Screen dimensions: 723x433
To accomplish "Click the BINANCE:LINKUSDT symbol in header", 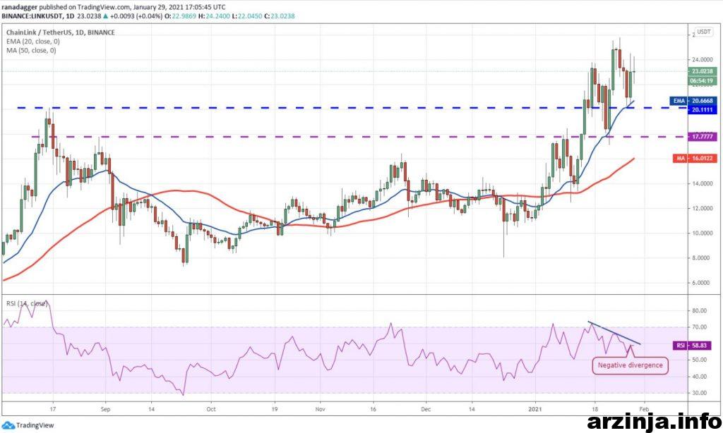I will (x=32, y=16).
